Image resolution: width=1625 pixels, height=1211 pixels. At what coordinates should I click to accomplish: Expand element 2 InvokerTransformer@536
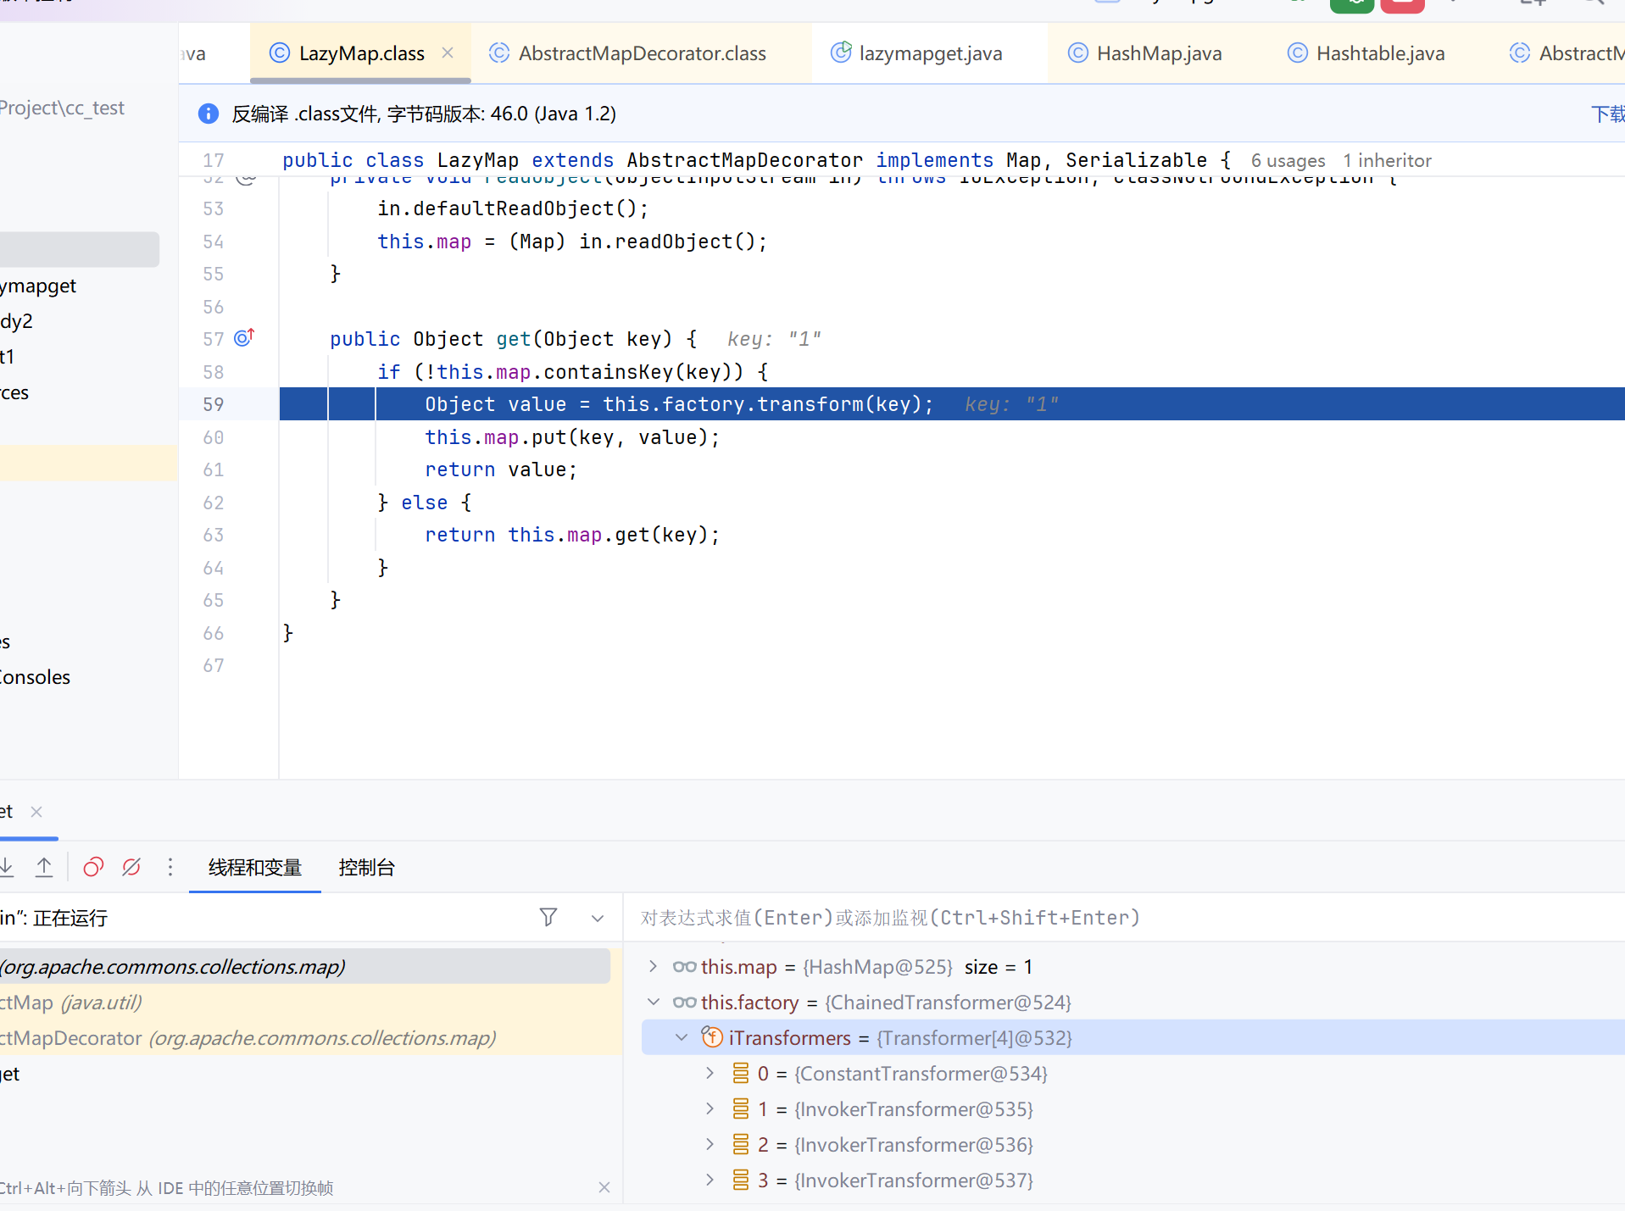[710, 1144]
